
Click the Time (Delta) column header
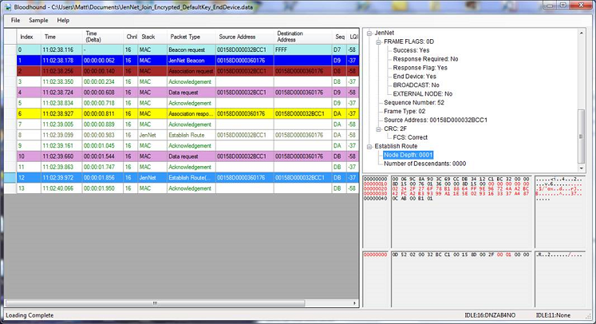point(97,37)
